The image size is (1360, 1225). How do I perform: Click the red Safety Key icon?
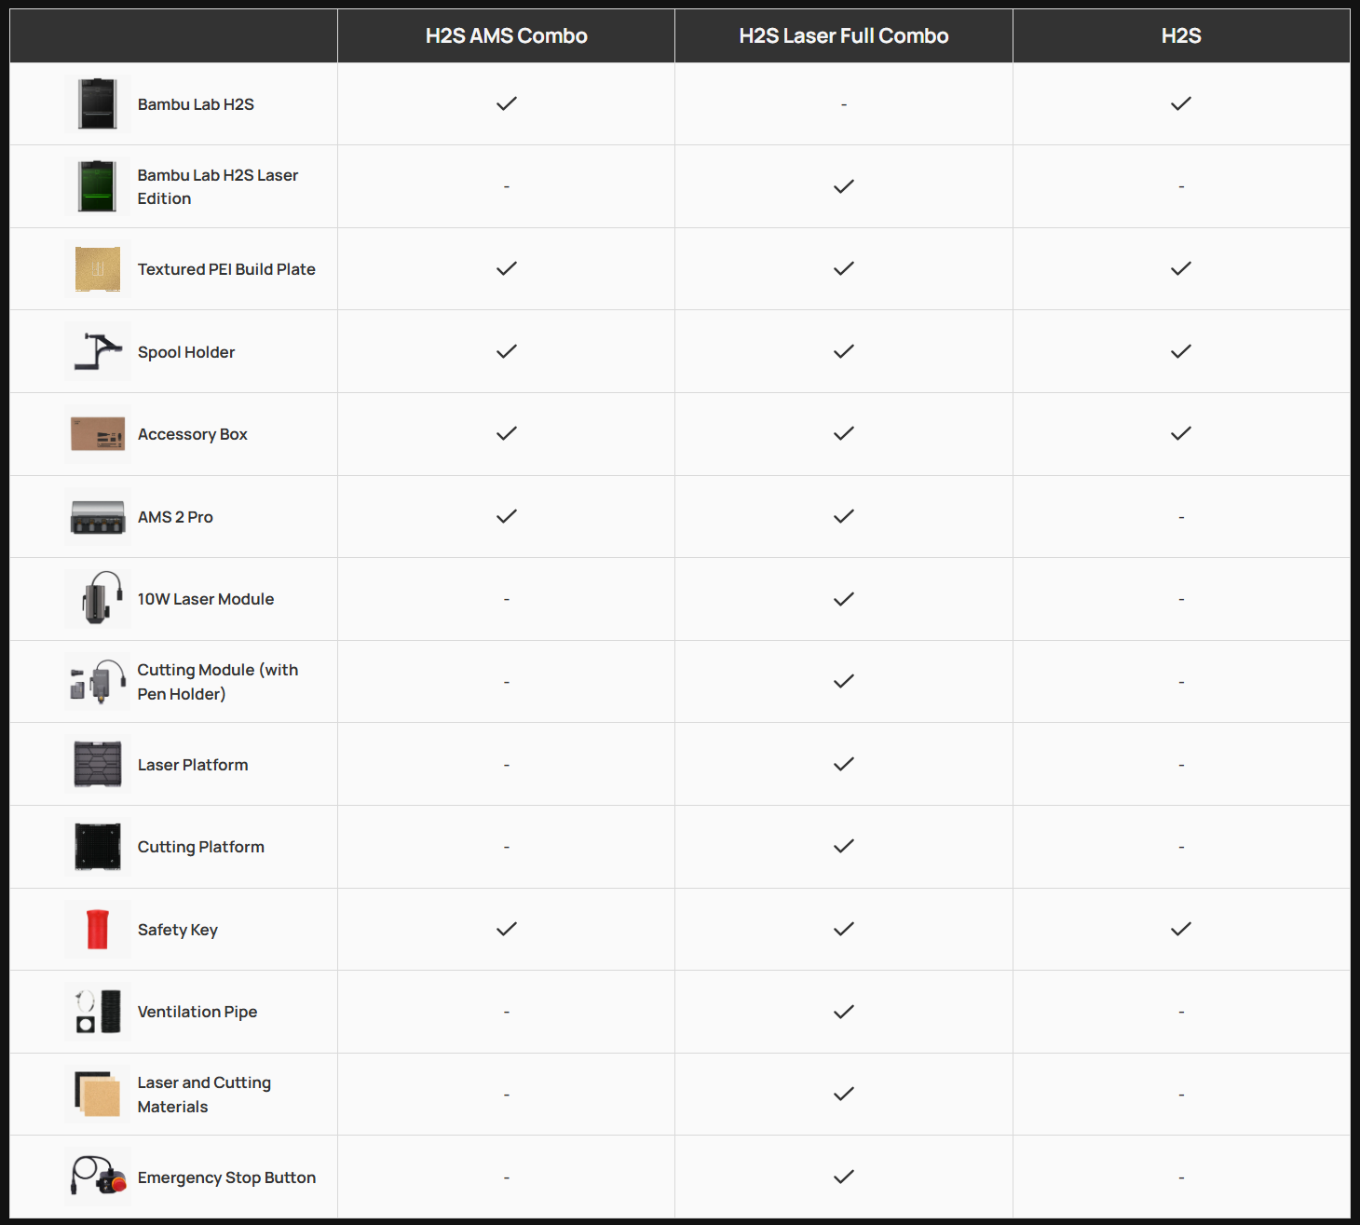pyautogui.click(x=98, y=930)
